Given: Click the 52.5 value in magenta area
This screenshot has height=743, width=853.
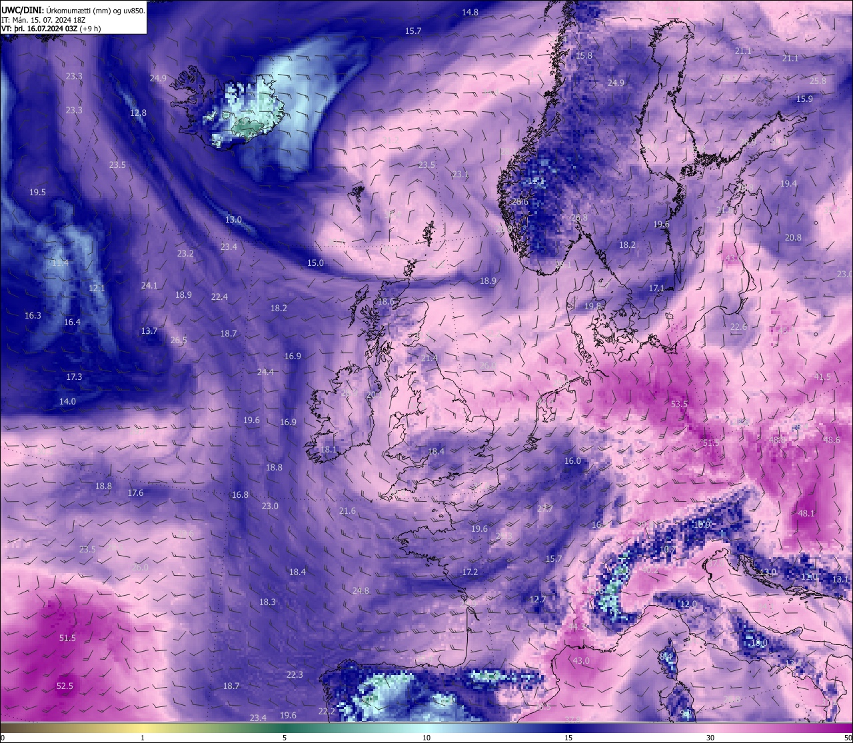Looking at the screenshot, I should tap(65, 686).
